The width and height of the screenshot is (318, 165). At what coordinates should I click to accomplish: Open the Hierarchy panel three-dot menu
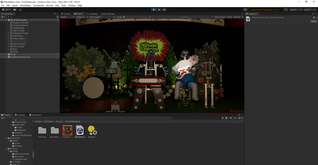click(57, 13)
